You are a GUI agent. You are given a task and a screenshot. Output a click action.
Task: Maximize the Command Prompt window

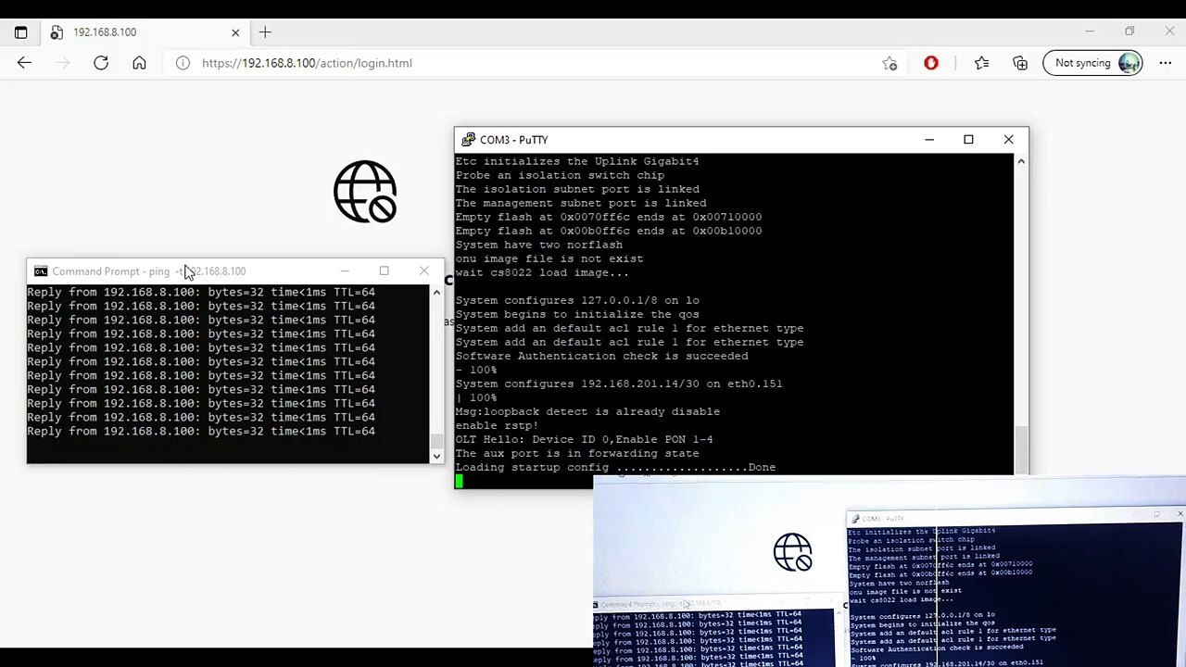click(384, 271)
